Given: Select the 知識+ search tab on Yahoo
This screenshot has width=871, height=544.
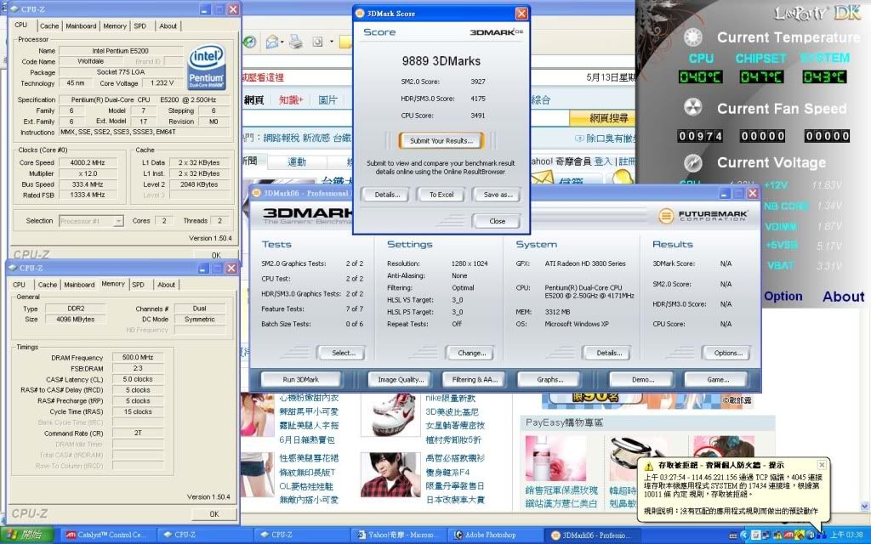Looking at the screenshot, I should coord(291,100).
